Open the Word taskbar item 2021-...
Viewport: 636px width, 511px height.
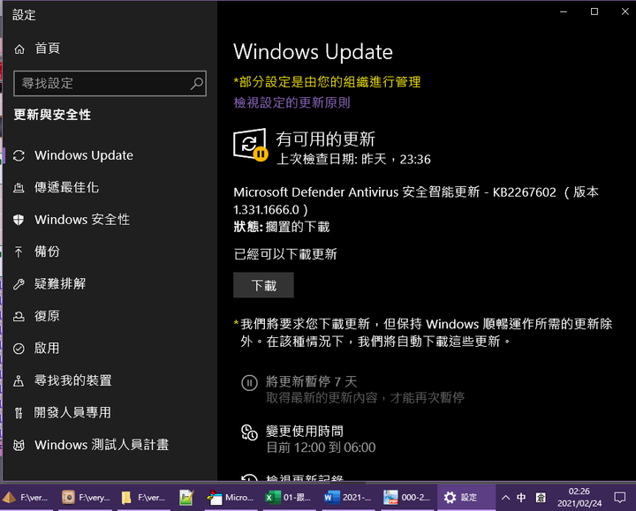(x=348, y=497)
